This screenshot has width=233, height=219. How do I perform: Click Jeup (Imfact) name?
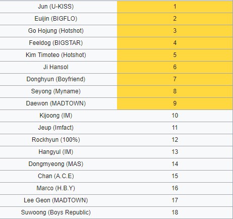56,128
